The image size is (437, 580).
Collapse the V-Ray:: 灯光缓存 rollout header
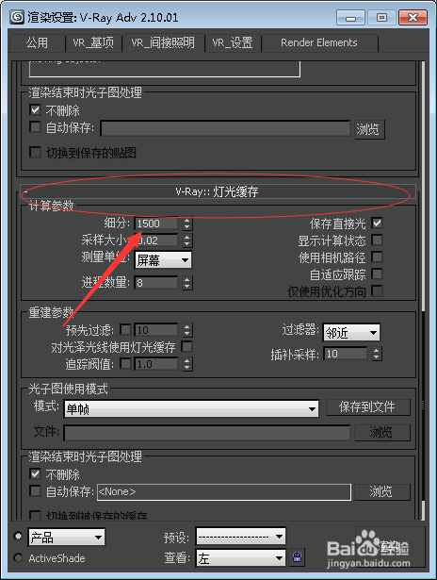pos(218,191)
